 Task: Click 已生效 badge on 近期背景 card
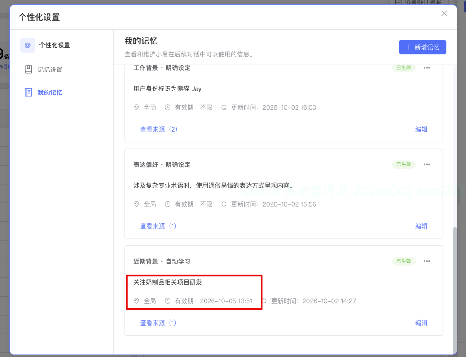[x=404, y=261]
